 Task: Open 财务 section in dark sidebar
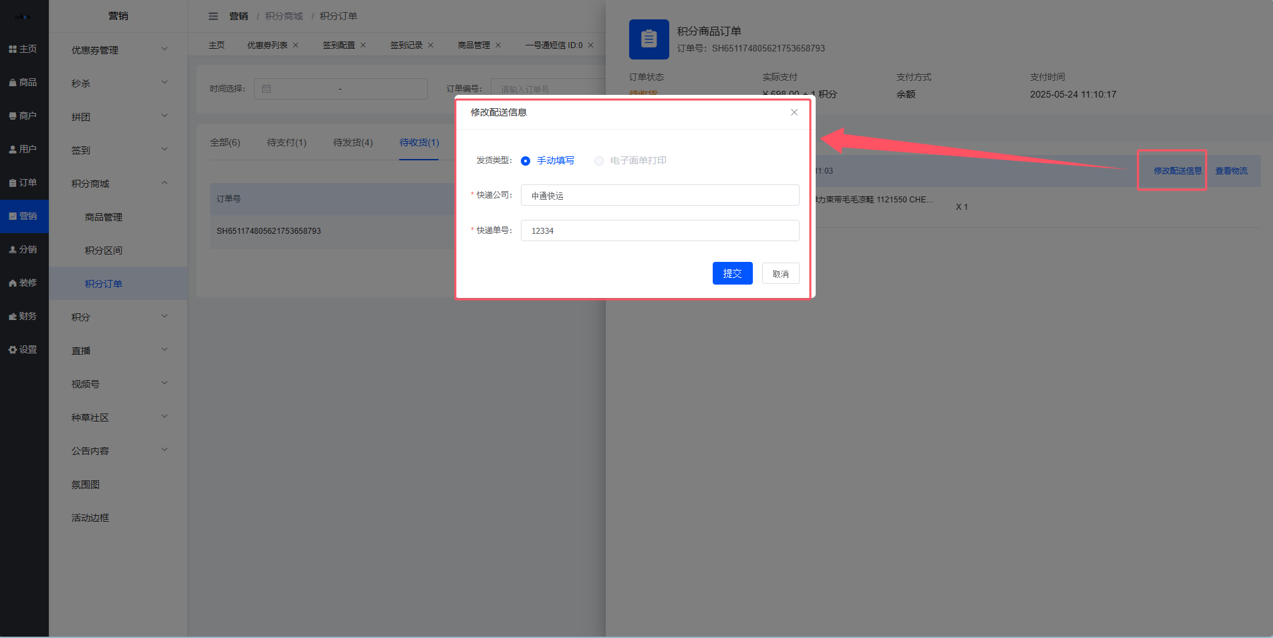coord(23,316)
